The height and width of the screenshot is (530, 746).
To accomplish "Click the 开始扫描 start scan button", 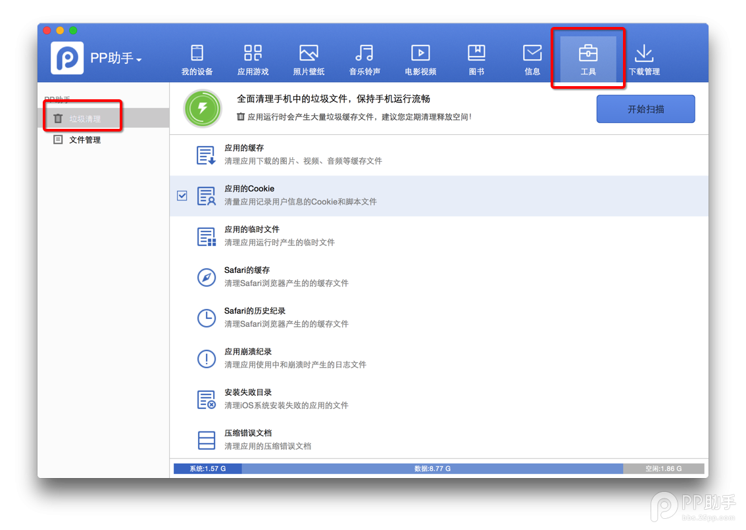I will pos(645,109).
